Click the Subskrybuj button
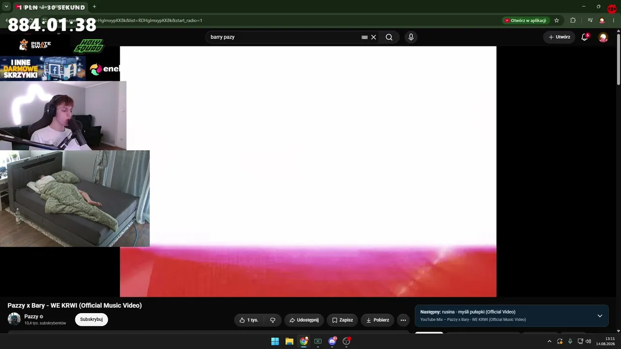This screenshot has height=349, width=621. 91,319
